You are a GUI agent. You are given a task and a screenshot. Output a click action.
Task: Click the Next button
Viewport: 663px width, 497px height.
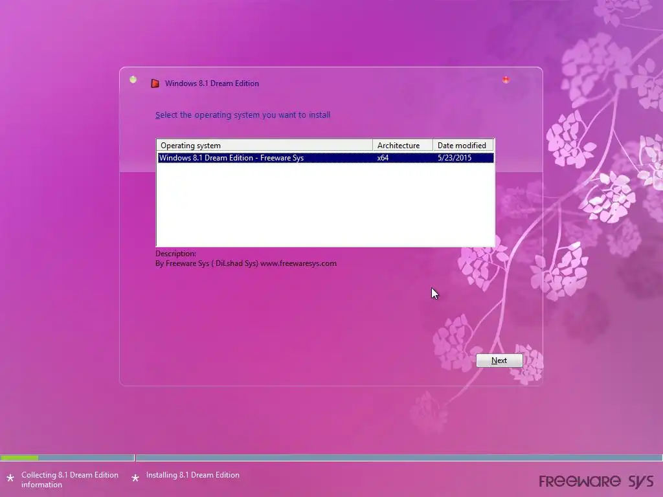pos(499,360)
